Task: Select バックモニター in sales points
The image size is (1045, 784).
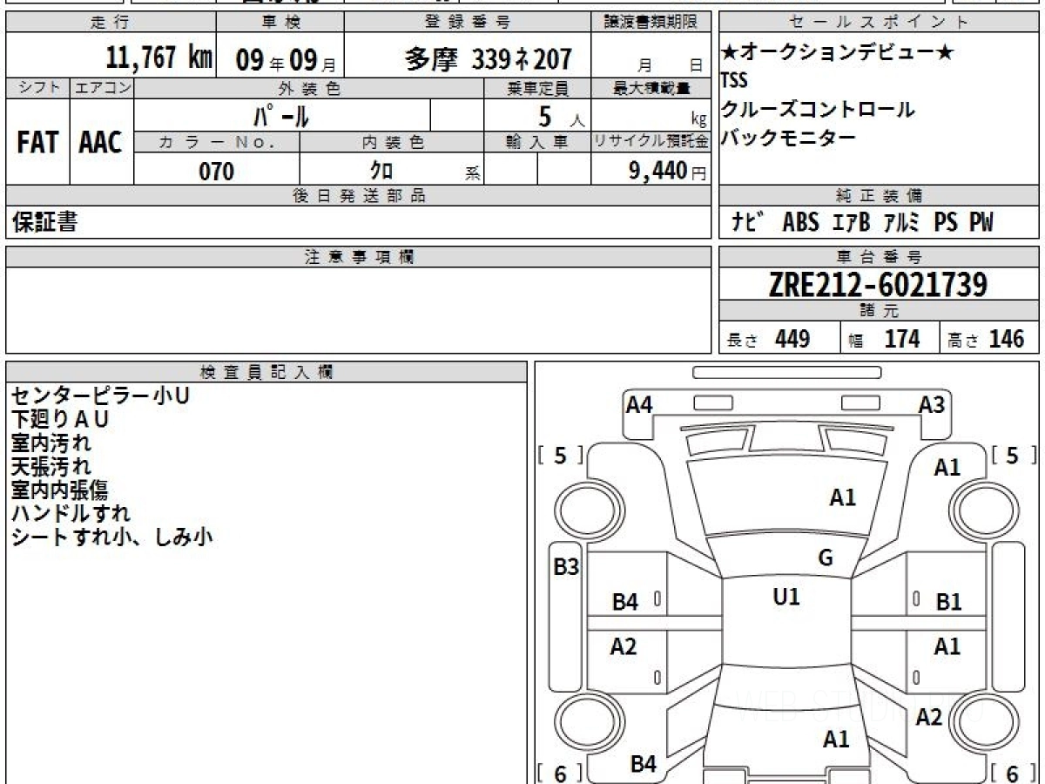Action: click(x=788, y=137)
